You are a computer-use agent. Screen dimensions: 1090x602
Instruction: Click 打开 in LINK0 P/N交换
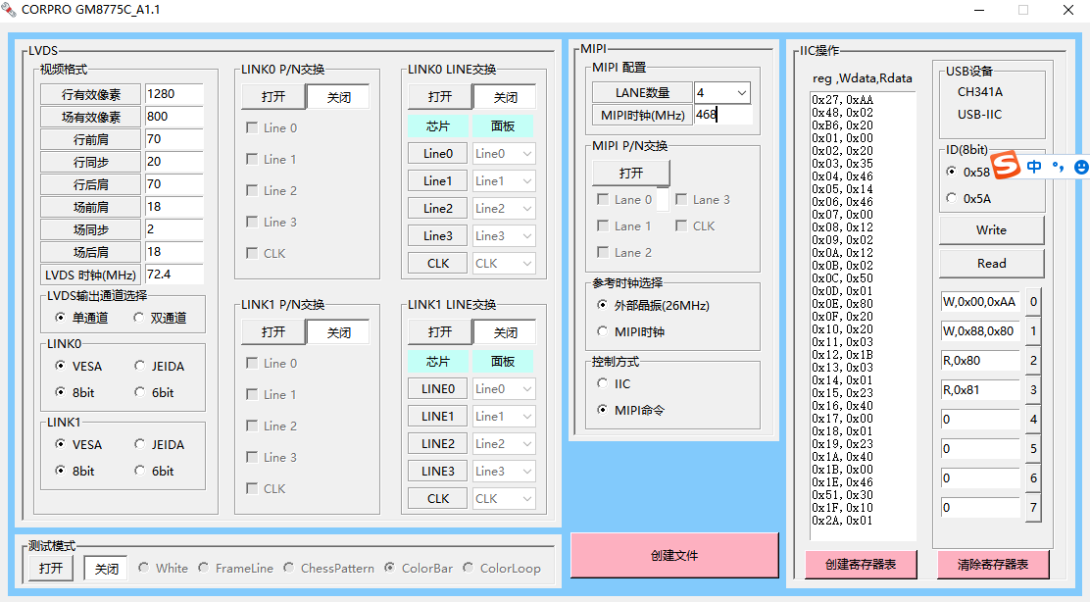[x=273, y=97]
